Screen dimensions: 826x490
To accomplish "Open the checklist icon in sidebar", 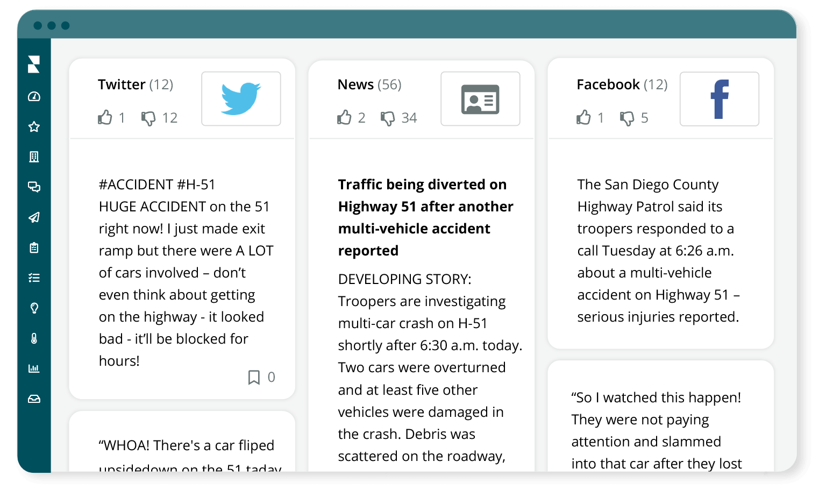I will (34, 278).
